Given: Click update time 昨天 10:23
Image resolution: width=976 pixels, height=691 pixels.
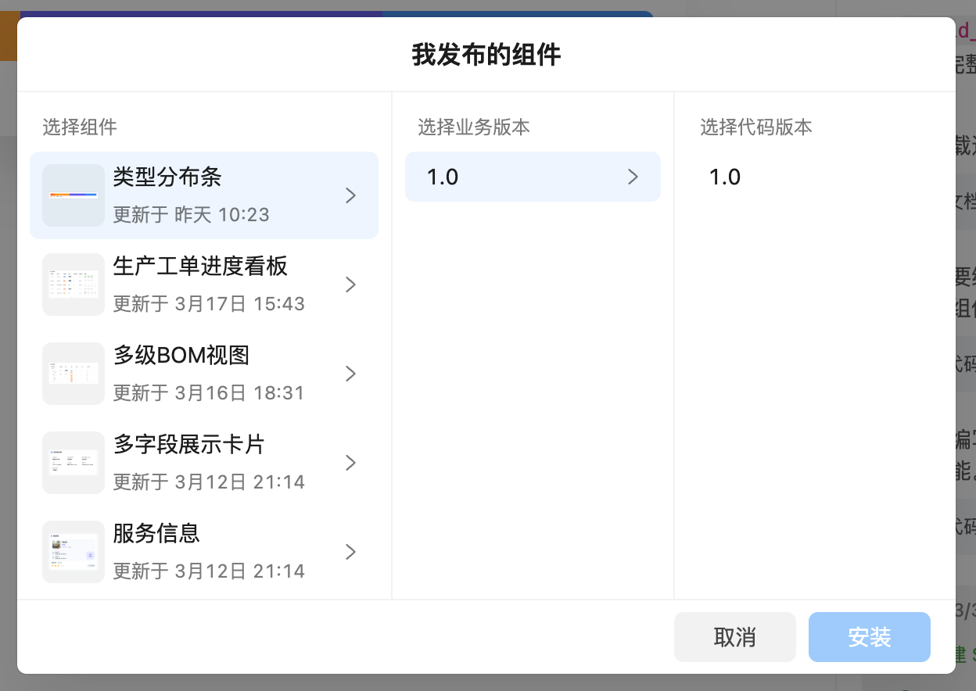Looking at the screenshot, I should [x=221, y=215].
